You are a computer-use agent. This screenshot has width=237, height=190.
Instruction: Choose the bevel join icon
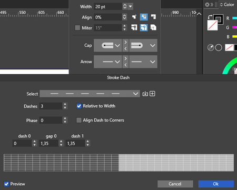pyautogui.click(x=153, y=27)
